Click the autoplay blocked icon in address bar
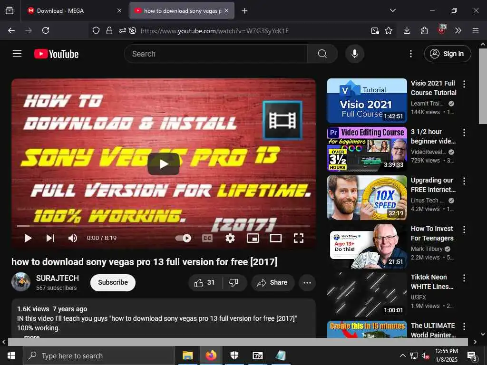Image resolution: width=487 pixels, height=365 pixels. click(133, 30)
